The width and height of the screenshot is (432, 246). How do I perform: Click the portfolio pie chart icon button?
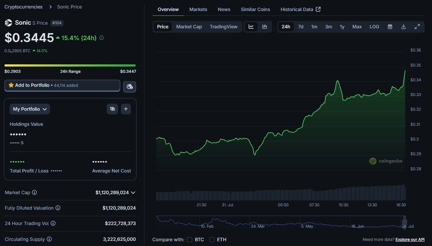(129, 86)
